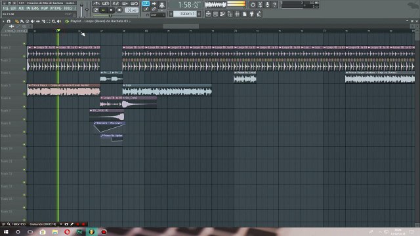Select the Playlist draw pencil tool
Viewport: 420px width, 236px height.
point(17,21)
